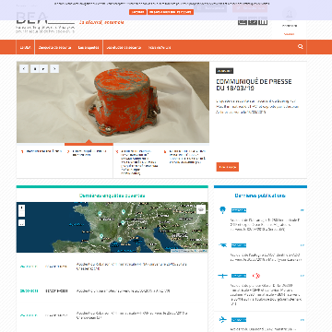The width and height of the screenshot is (332, 332).
Task: Expand the helicopter publication using its arrow
Action: tap(302, 245)
